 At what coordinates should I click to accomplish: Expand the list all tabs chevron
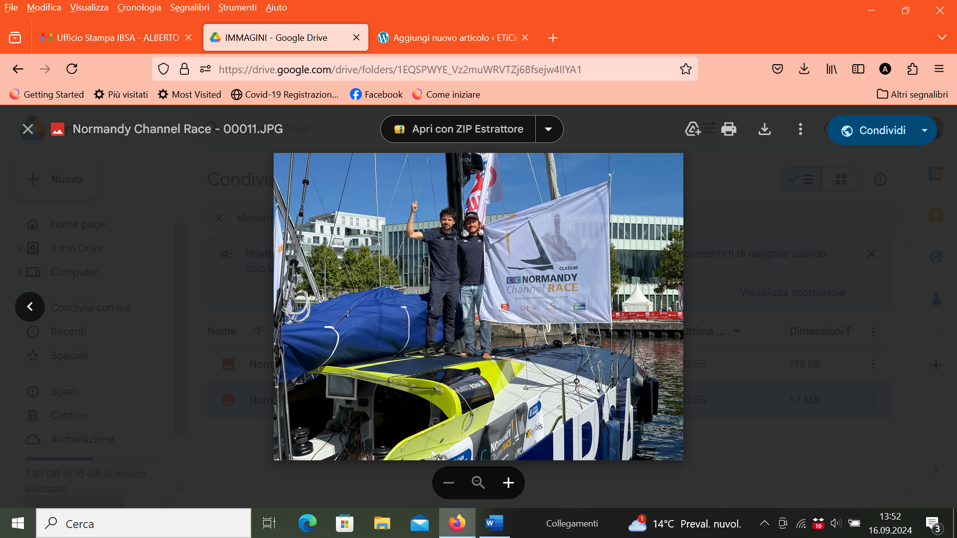pyautogui.click(x=942, y=37)
